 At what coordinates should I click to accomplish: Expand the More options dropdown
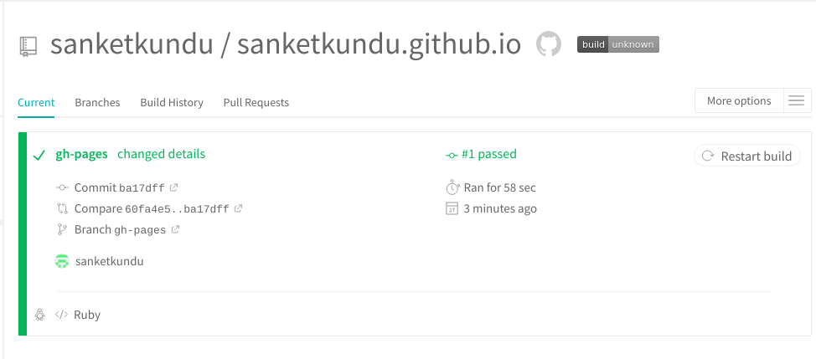739,101
